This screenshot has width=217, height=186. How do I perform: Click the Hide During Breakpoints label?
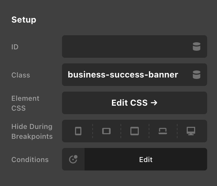click(32, 131)
